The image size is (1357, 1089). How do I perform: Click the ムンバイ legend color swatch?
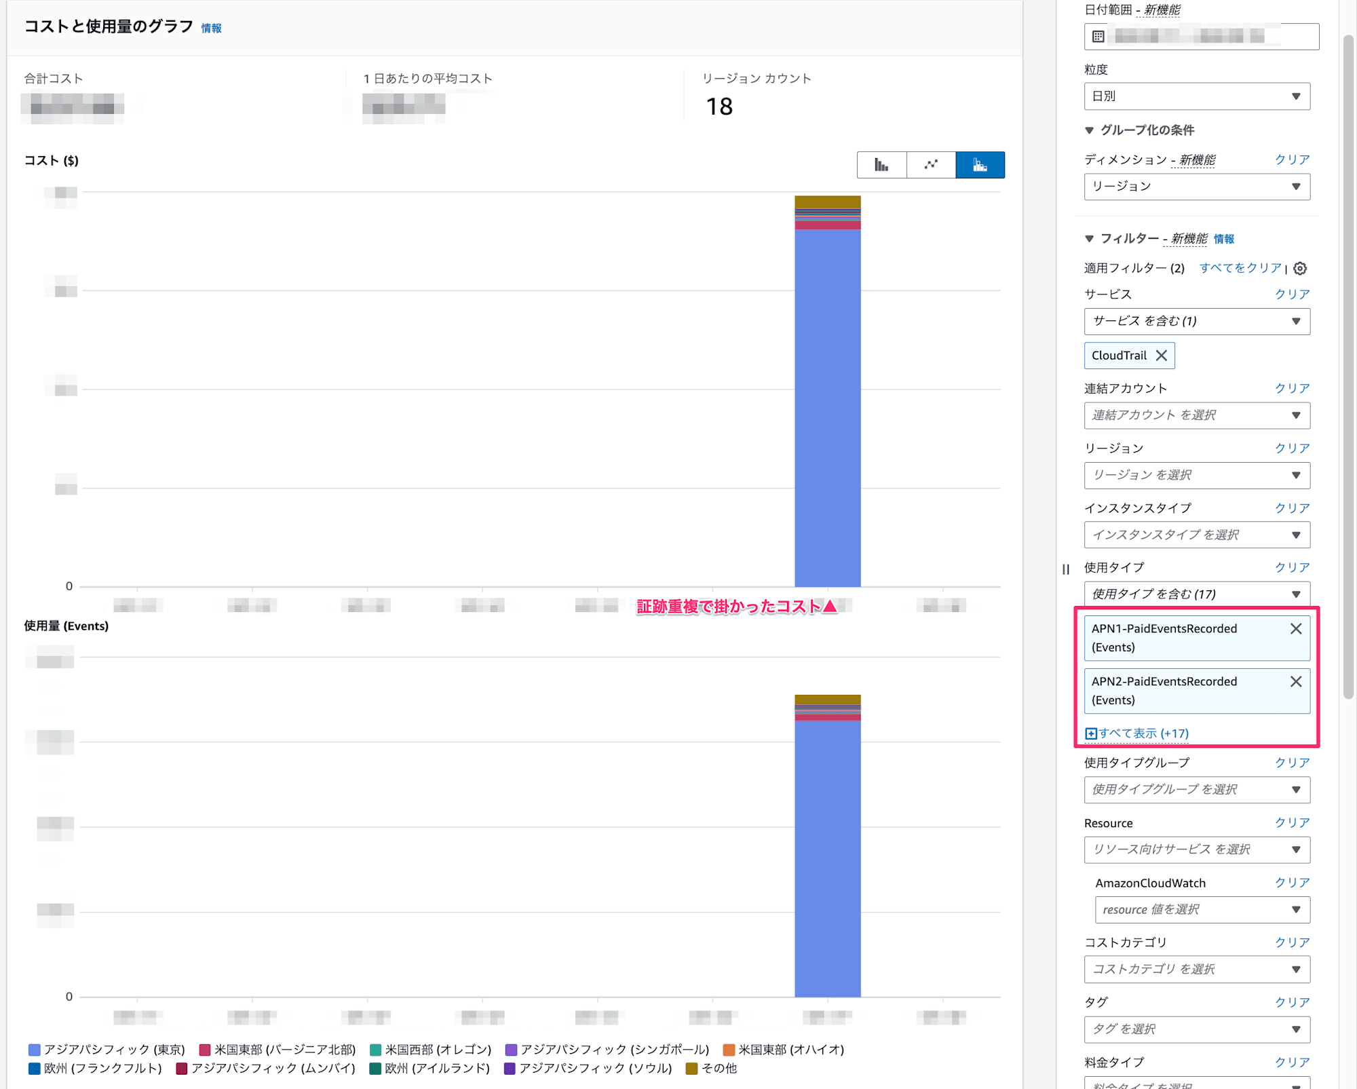(182, 1069)
